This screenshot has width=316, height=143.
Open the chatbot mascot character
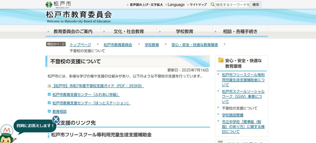[6, 134]
